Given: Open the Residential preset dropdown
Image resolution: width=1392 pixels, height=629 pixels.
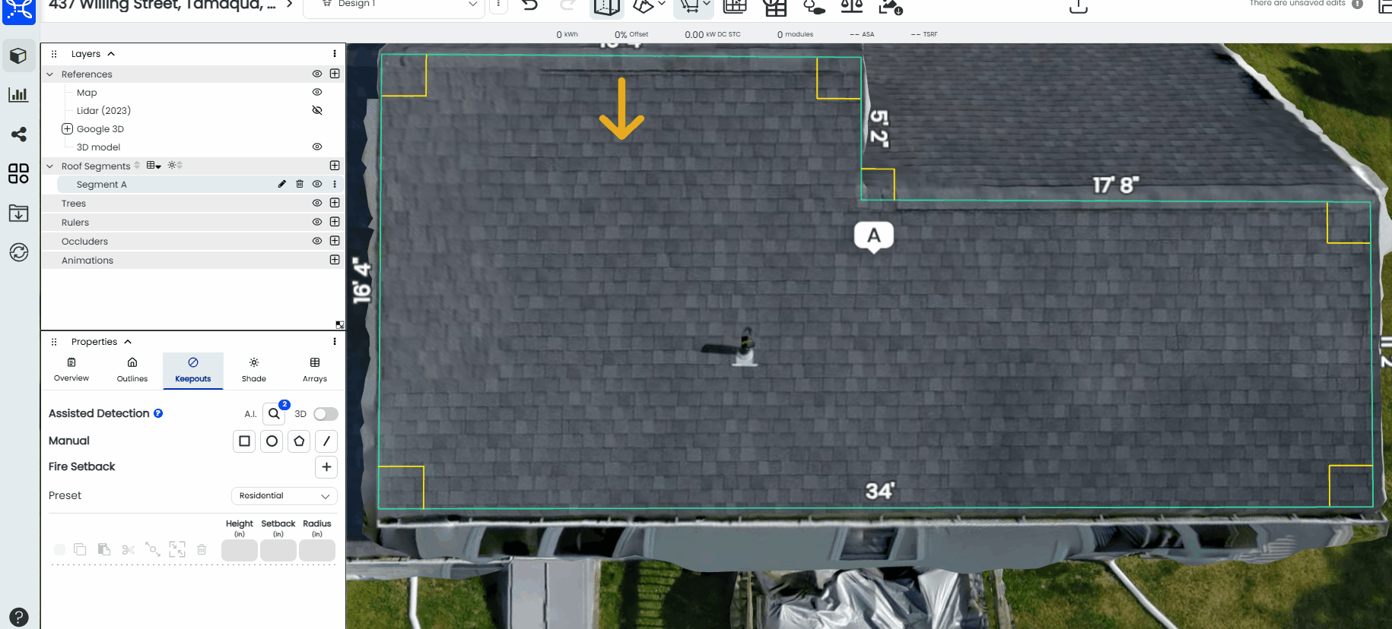Looking at the screenshot, I should [284, 496].
